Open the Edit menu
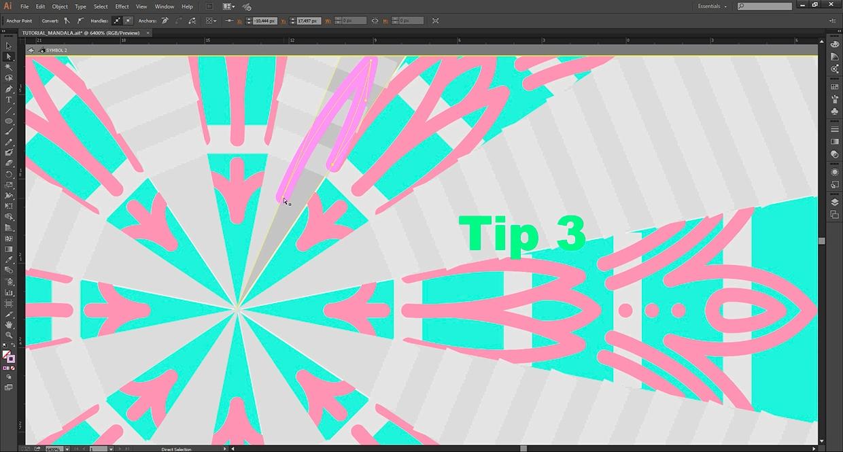Viewport: 843px width, 452px height. [x=41, y=7]
